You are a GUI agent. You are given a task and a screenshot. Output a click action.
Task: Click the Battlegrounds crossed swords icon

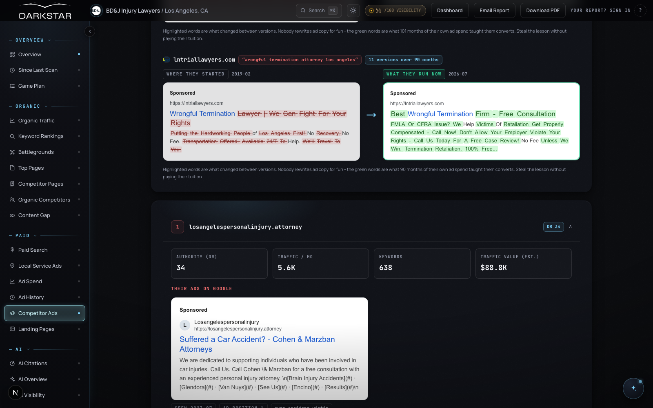[x=12, y=152]
